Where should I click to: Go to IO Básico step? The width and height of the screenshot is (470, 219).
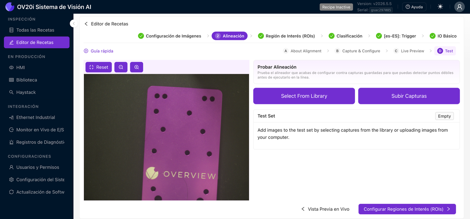pyautogui.click(x=443, y=36)
